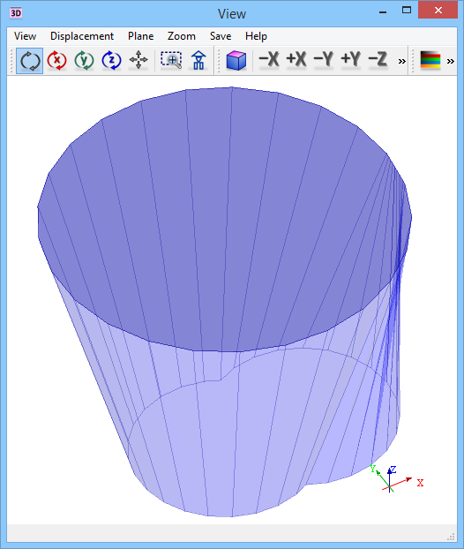Click the fit-to-view house arrow icon
Viewport: 464px width, 549px height.
[198, 61]
